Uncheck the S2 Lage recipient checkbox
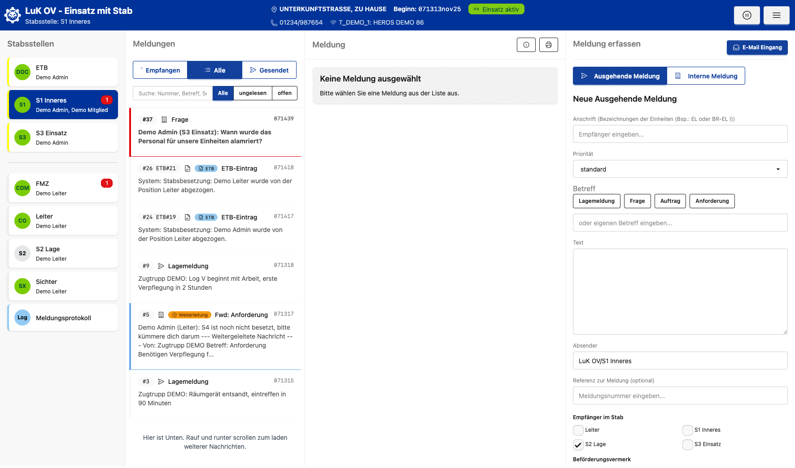This screenshot has width=795, height=468. click(x=578, y=444)
